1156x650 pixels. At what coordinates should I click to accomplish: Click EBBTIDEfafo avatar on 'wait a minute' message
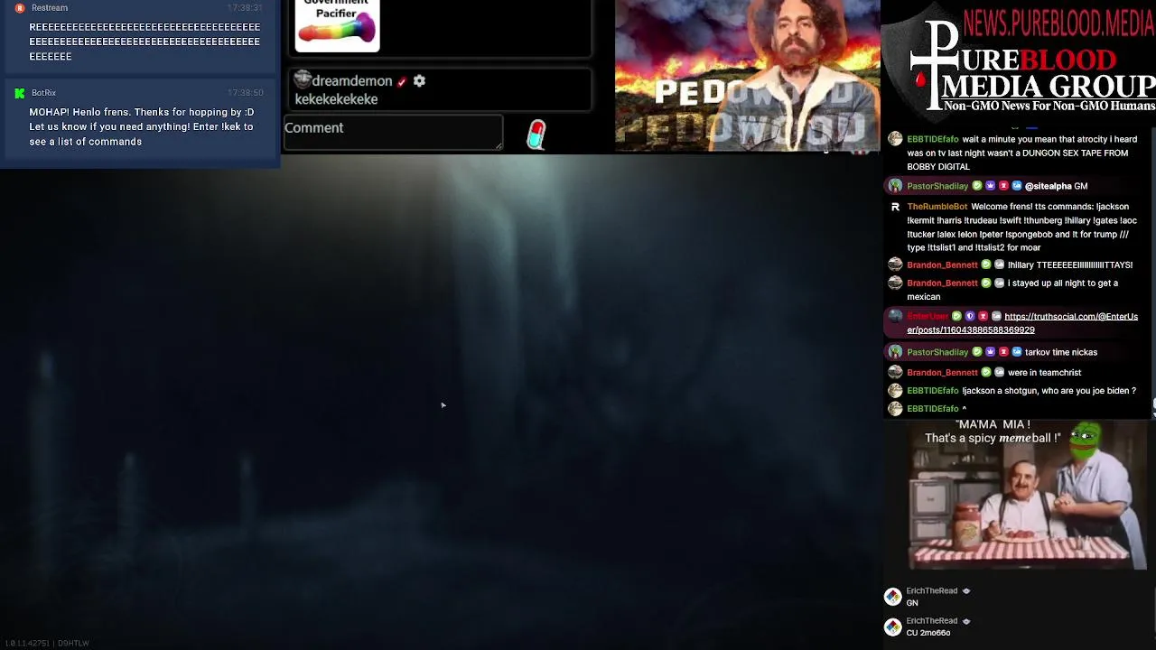(x=895, y=139)
